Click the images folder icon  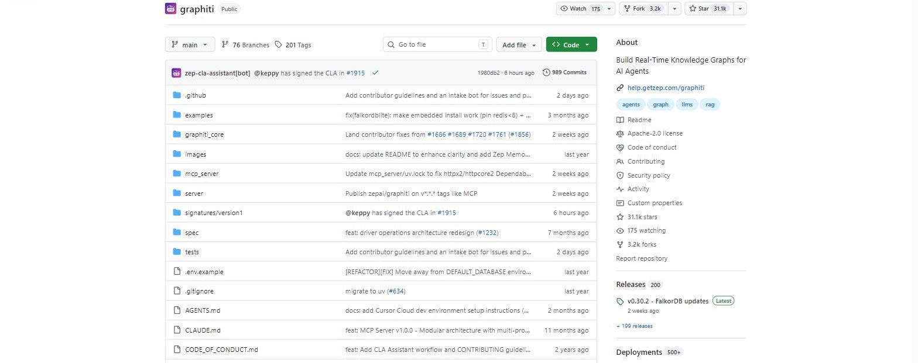[x=177, y=154]
